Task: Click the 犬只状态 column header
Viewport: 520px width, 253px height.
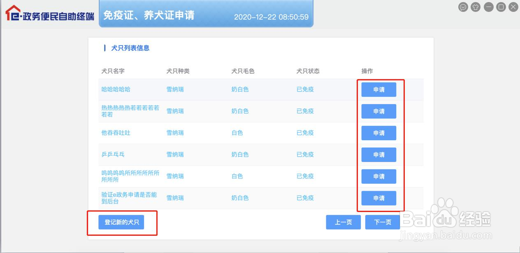Action: coord(308,71)
